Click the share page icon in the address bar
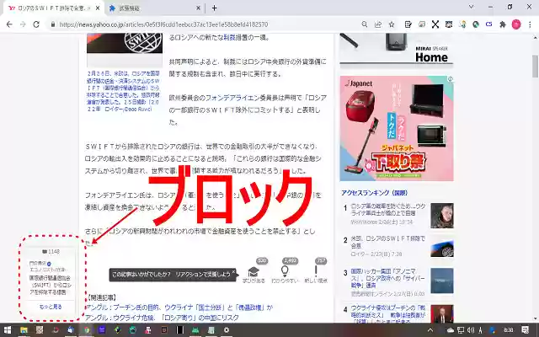 (x=378, y=24)
